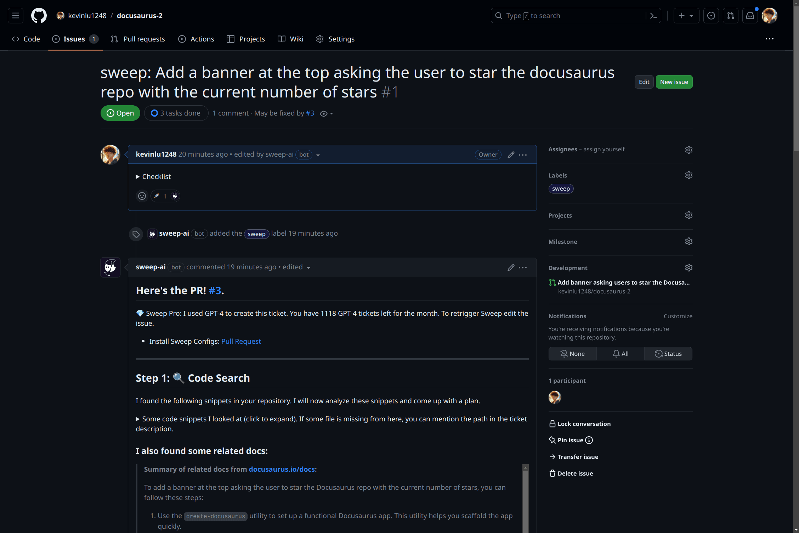The width and height of the screenshot is (799, 533).
Task: Open the hamburger navigation menu
Action: 16,16
